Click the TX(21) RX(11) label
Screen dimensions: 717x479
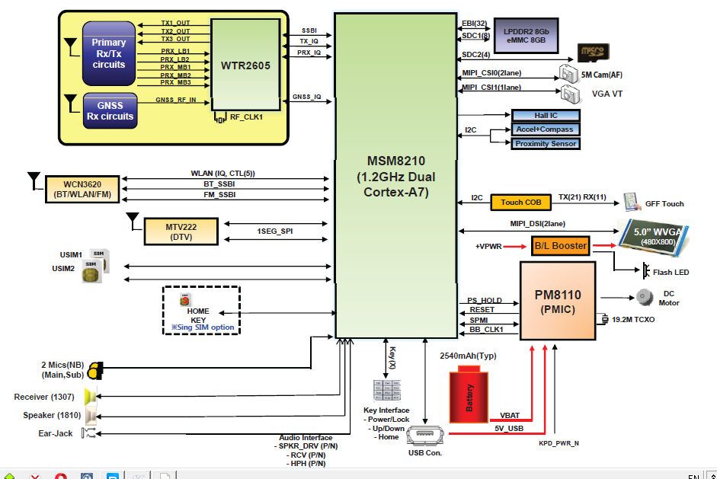tap(582, 197)
